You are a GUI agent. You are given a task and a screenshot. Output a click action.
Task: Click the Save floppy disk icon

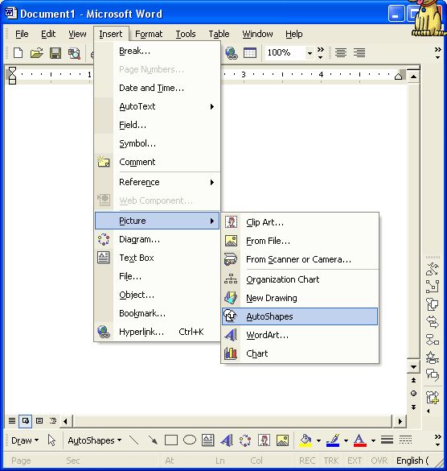[x=55, y=53]
